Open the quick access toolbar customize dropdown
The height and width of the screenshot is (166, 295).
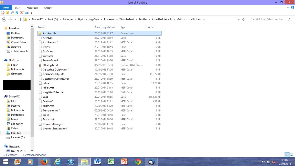(31, 13)
